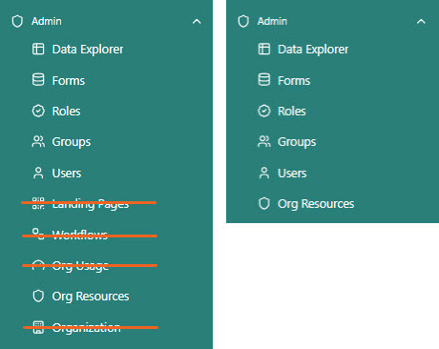Collapse the Admin section in right panel
Image resolution: width=439 pixels, height=349 pixels.
(x=421, y=22)
